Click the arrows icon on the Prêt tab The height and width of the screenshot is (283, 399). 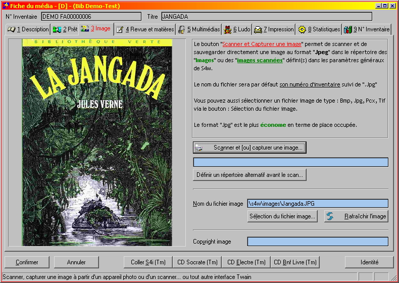[x=57, y=29]
